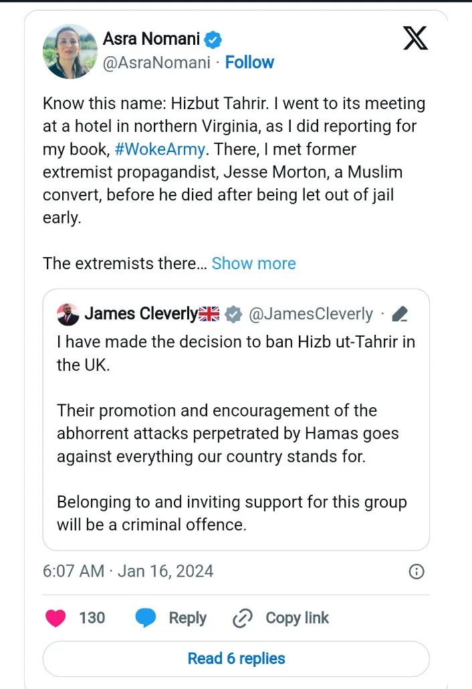Visit the Asra Nomani display name
This screenshot has width=472, height=689.
[151, 39]
